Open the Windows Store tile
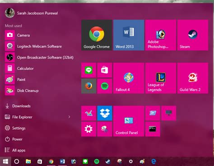 tap(105, 70)
